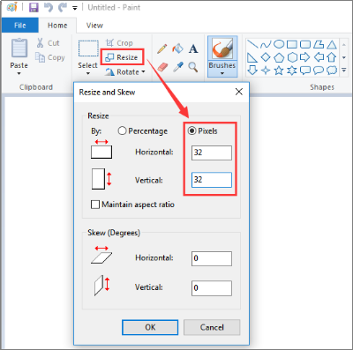Select the Five-point star shape
This screenshot has height=350, width=353.
279,71
